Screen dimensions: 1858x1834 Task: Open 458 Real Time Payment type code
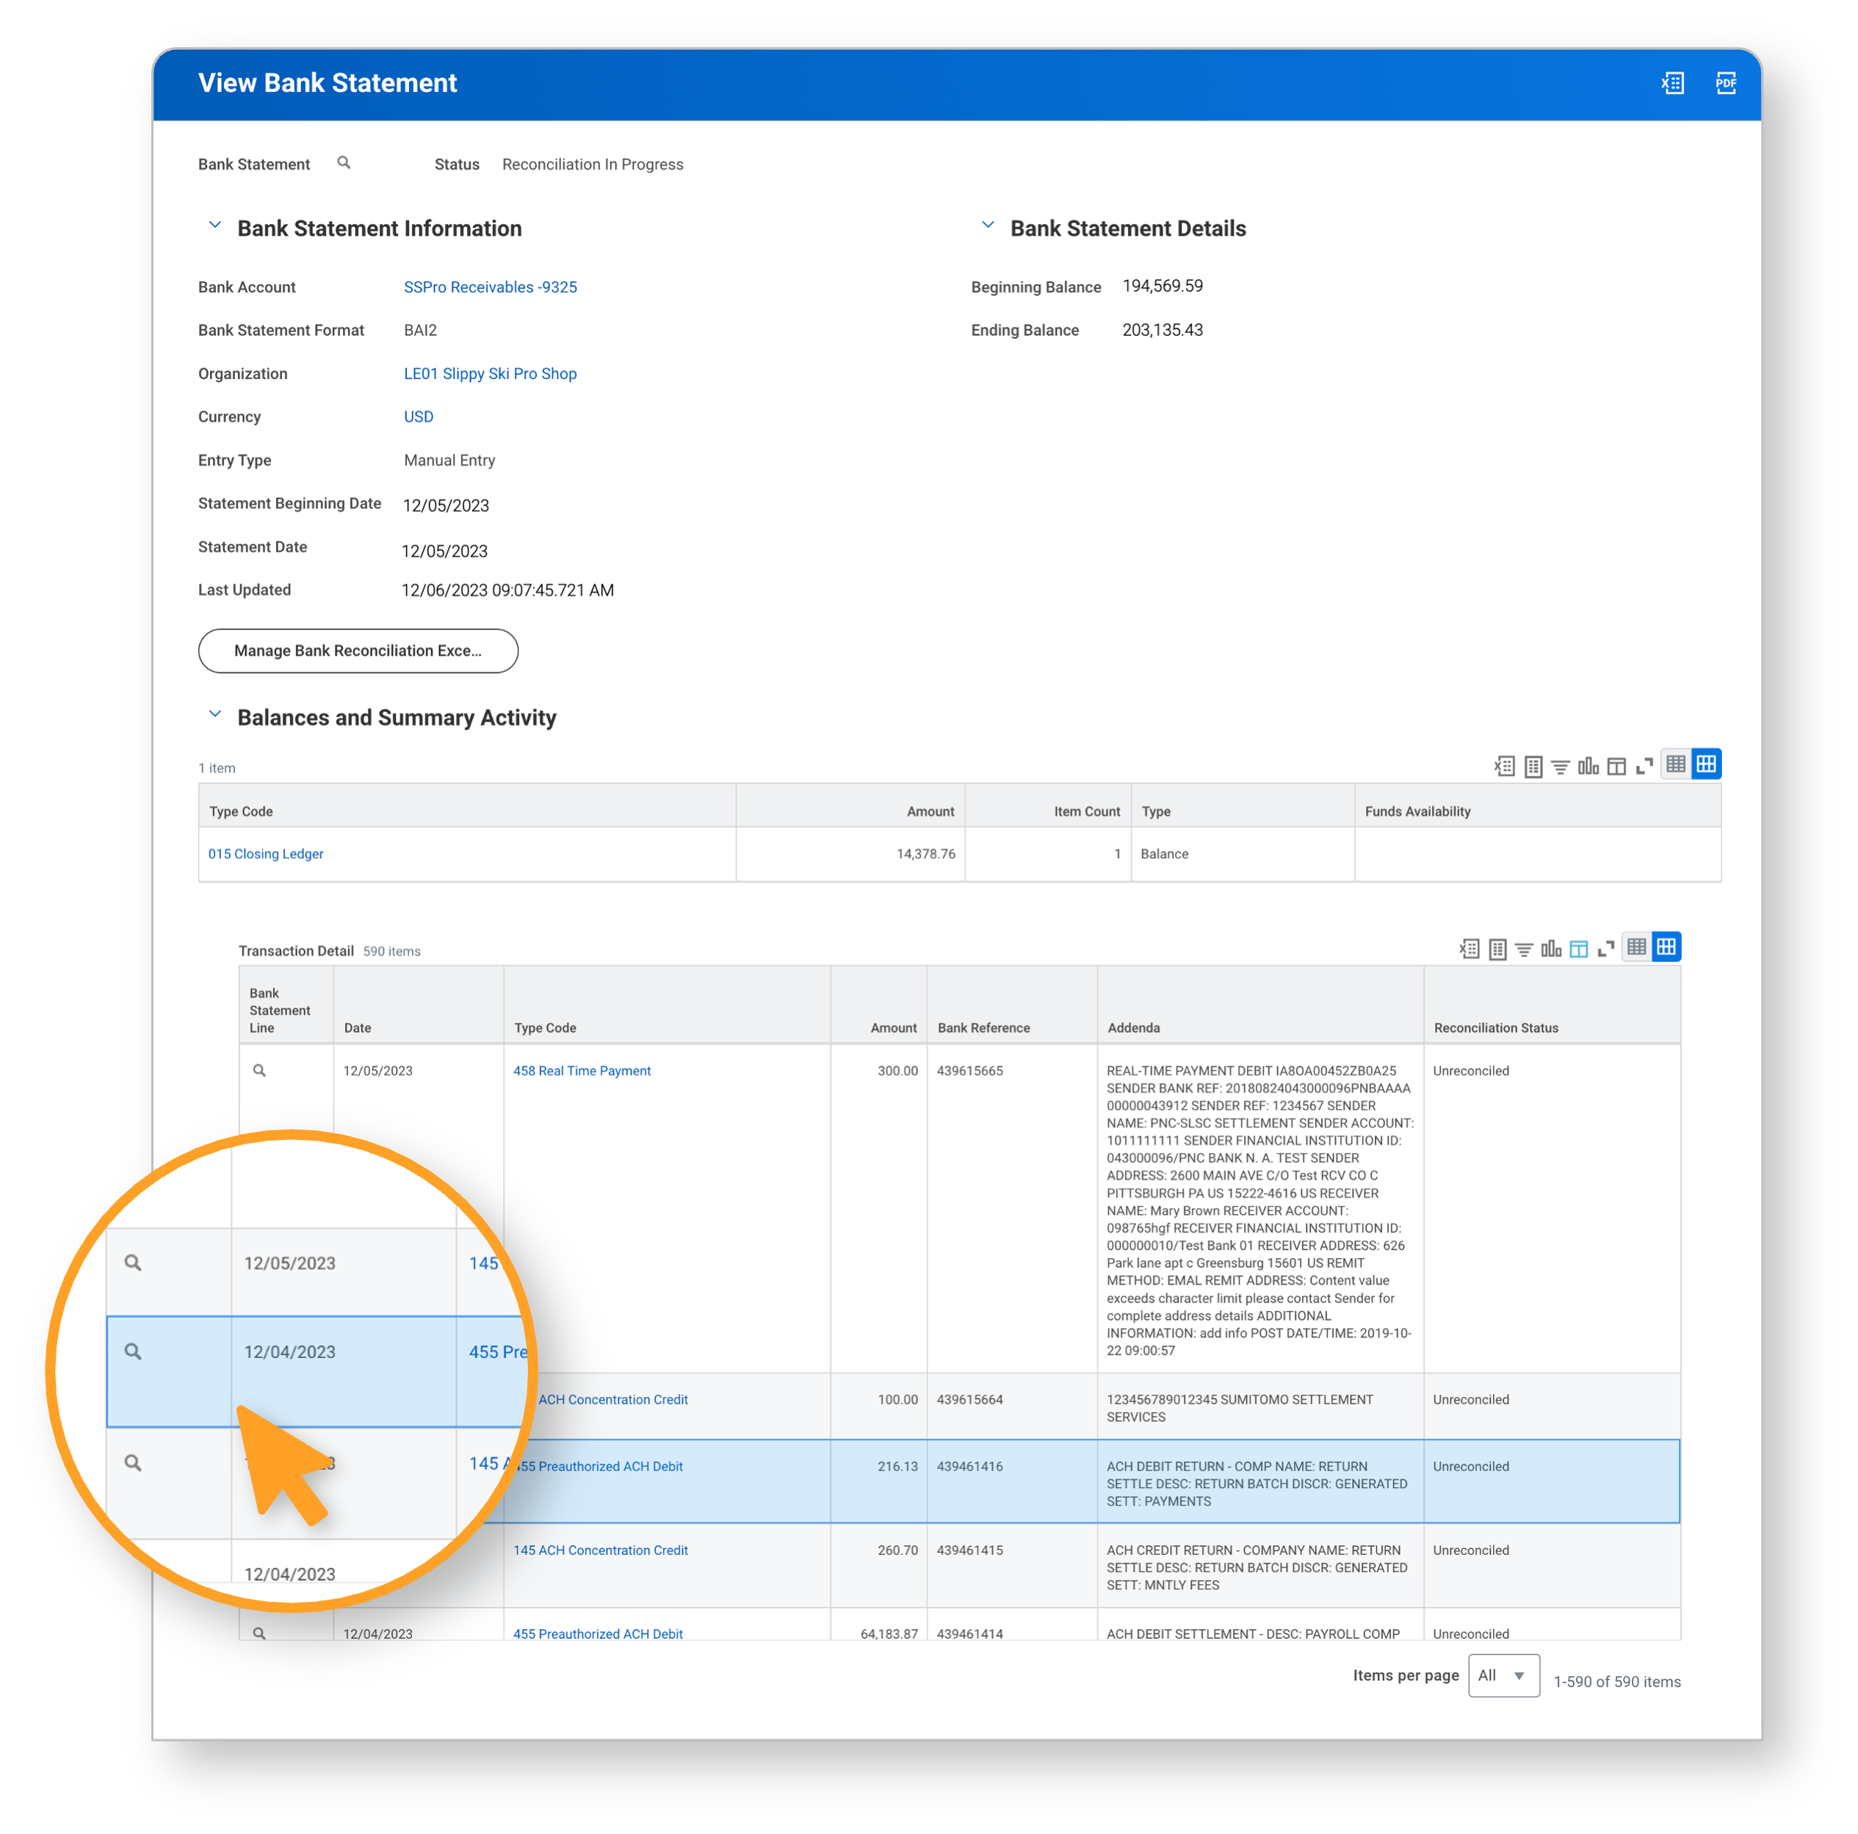tap(582, 1070)
